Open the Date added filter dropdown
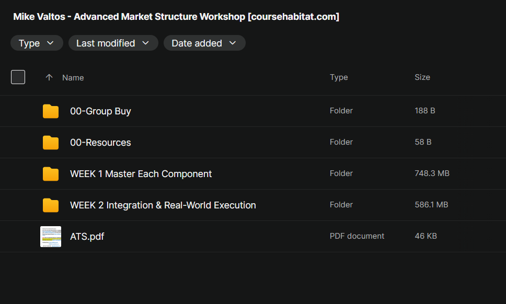 pos(204,43)
